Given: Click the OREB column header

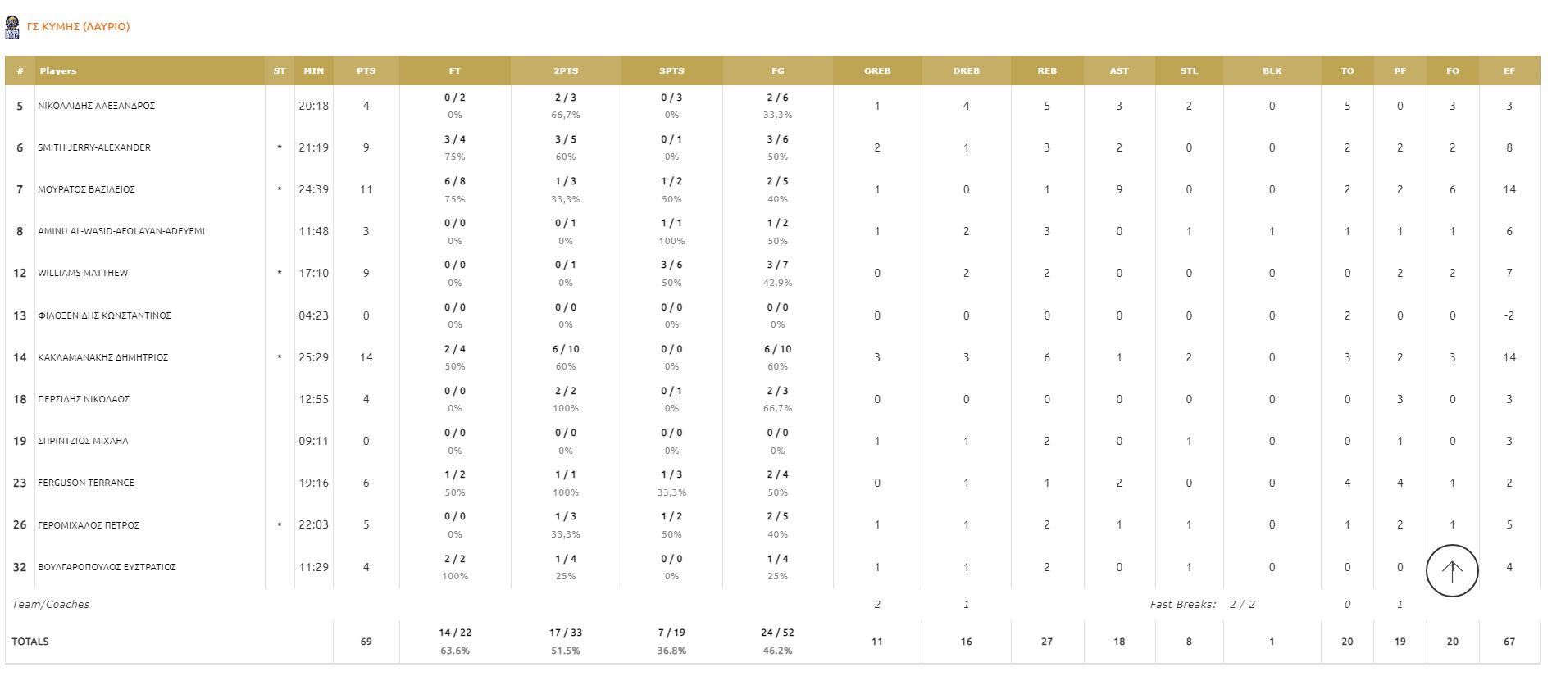Looking at the screenshot, I should [876, 71].
